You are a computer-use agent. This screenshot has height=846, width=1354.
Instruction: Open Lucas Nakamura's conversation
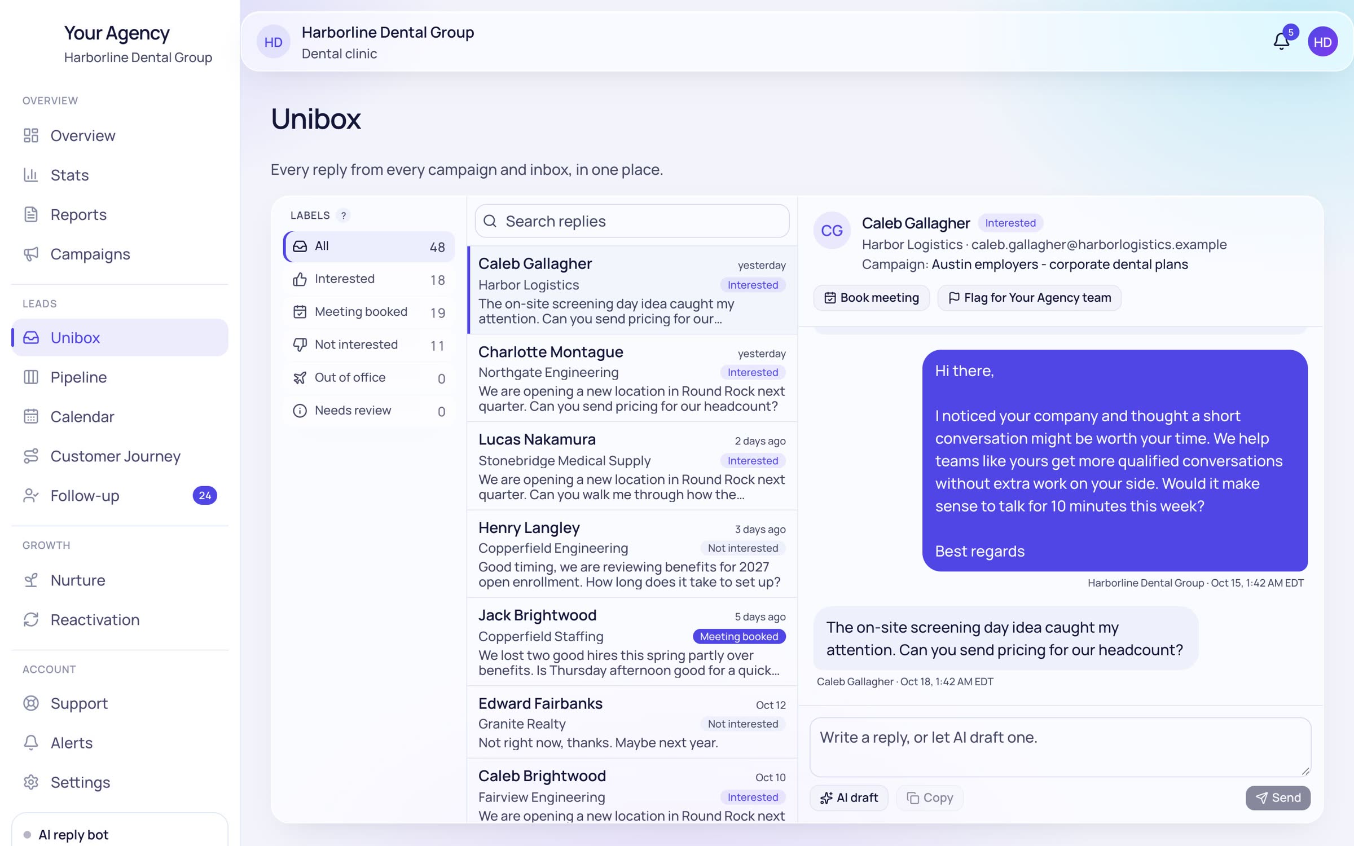[632, 466]
